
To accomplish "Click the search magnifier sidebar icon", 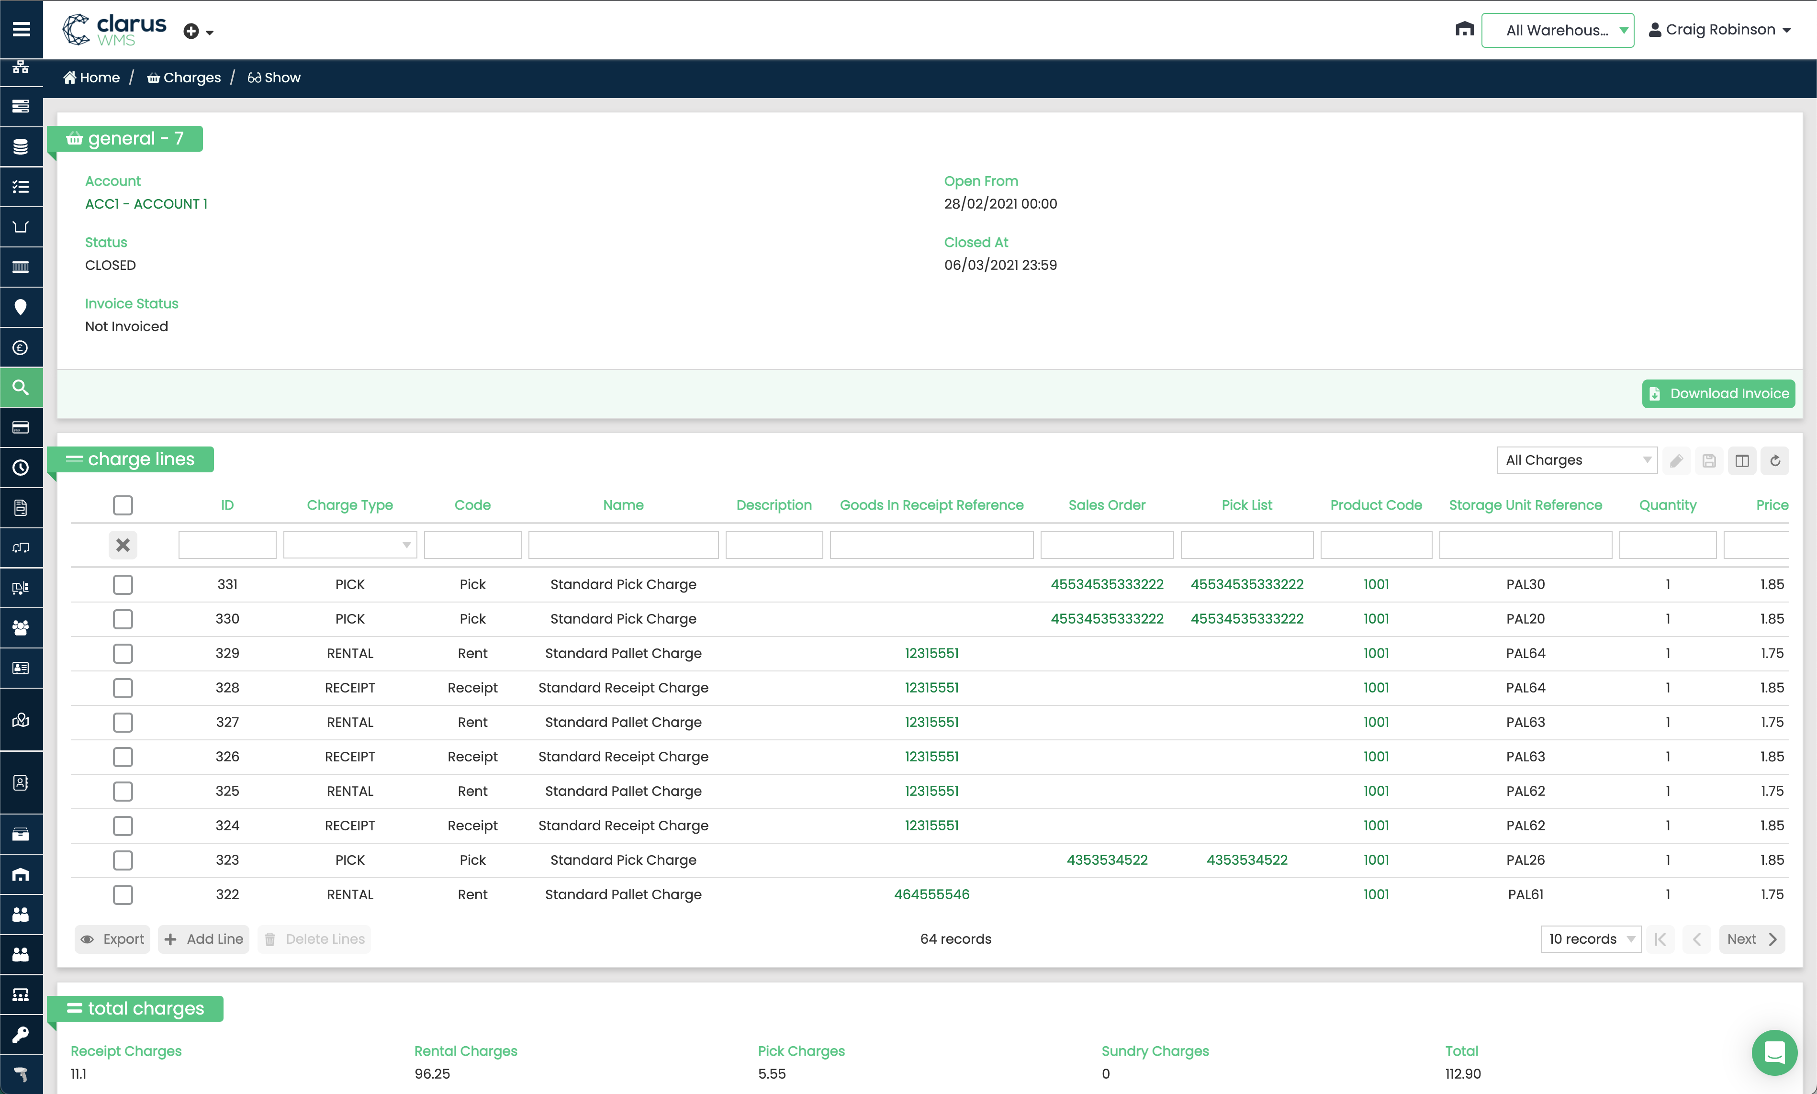I will pos(22,387).
